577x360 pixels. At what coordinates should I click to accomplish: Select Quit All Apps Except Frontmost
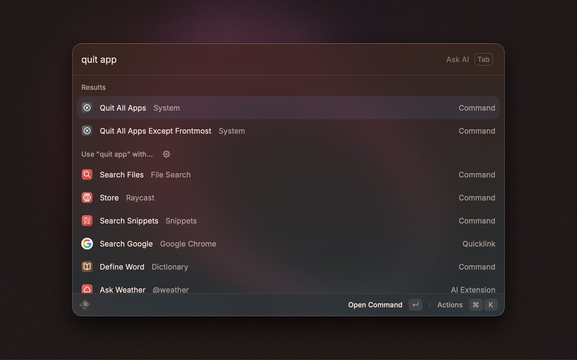coord(288,131)
